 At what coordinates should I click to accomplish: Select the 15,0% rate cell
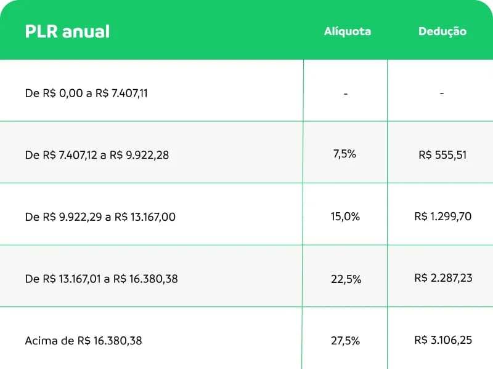(345, 216)
